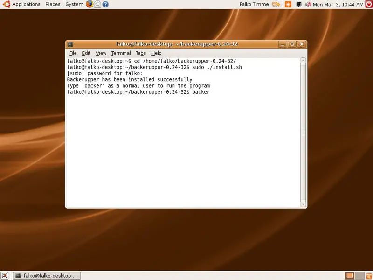
Task: Open the File menu in terminal
Action: coord(73,53)
